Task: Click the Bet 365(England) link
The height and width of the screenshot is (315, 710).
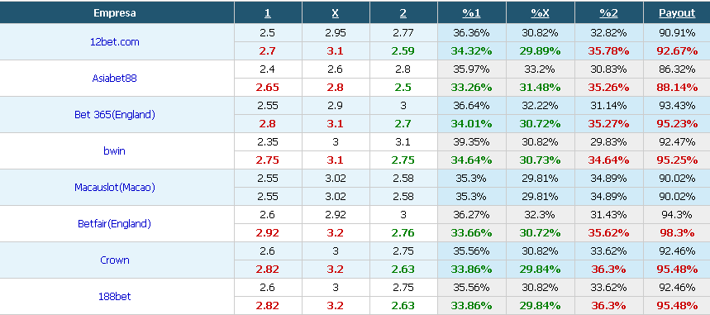Action: (115, 115)
